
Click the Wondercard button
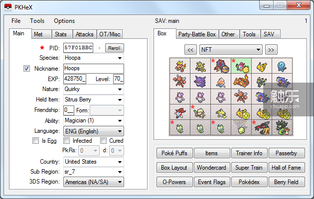212,168
